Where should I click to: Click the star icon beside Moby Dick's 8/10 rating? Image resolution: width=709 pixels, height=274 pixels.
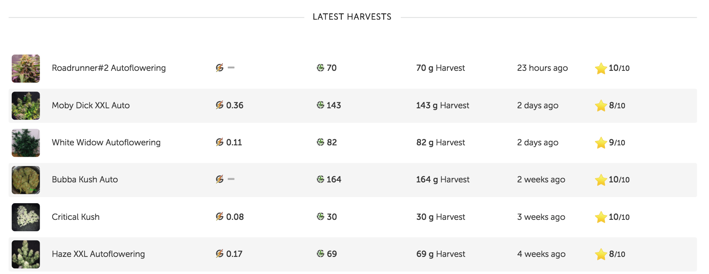point(600,106)
